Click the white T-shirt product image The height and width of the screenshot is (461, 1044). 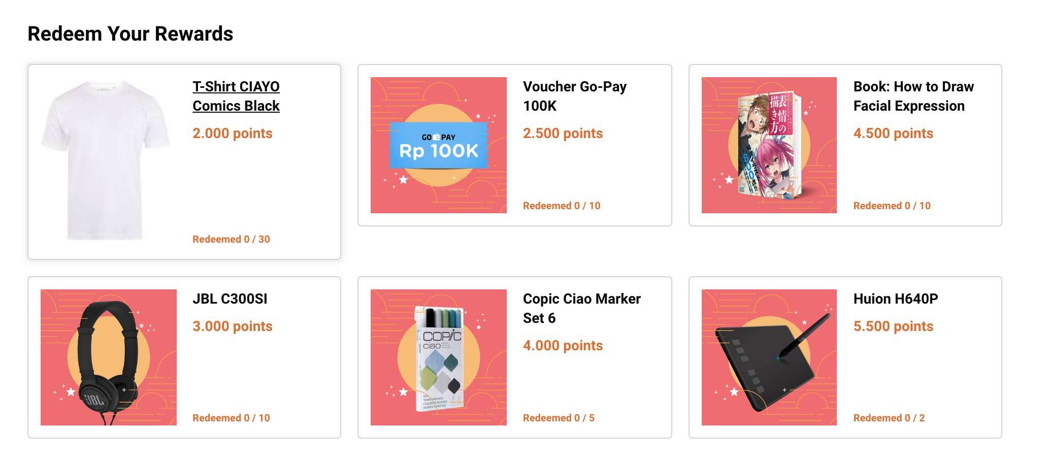click(106, 159)
